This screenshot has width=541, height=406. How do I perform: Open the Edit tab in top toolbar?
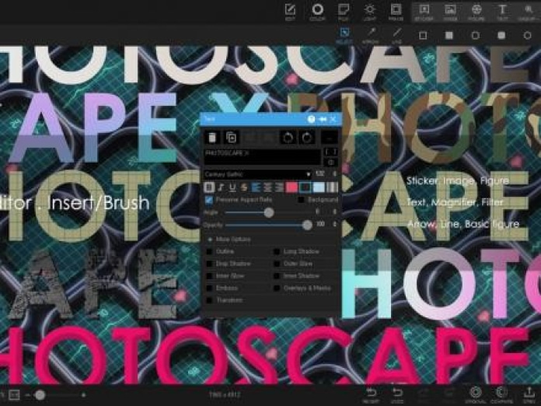290,12
